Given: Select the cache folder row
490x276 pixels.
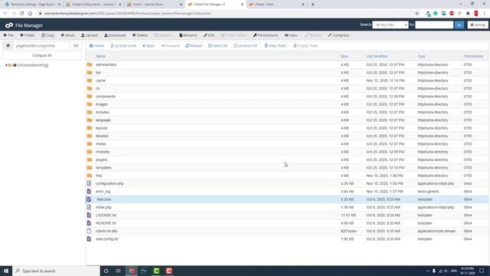Looking at the screenshot, I should [x=287, y=80].
